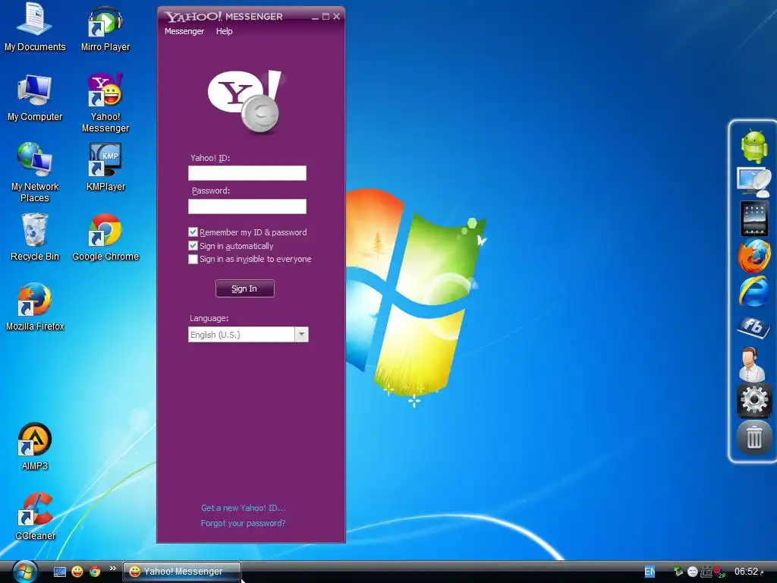Expand quick launch overflow chevron
Viewport: 777px width, 583px height.
pyautogui.click(x=113, y=568)
